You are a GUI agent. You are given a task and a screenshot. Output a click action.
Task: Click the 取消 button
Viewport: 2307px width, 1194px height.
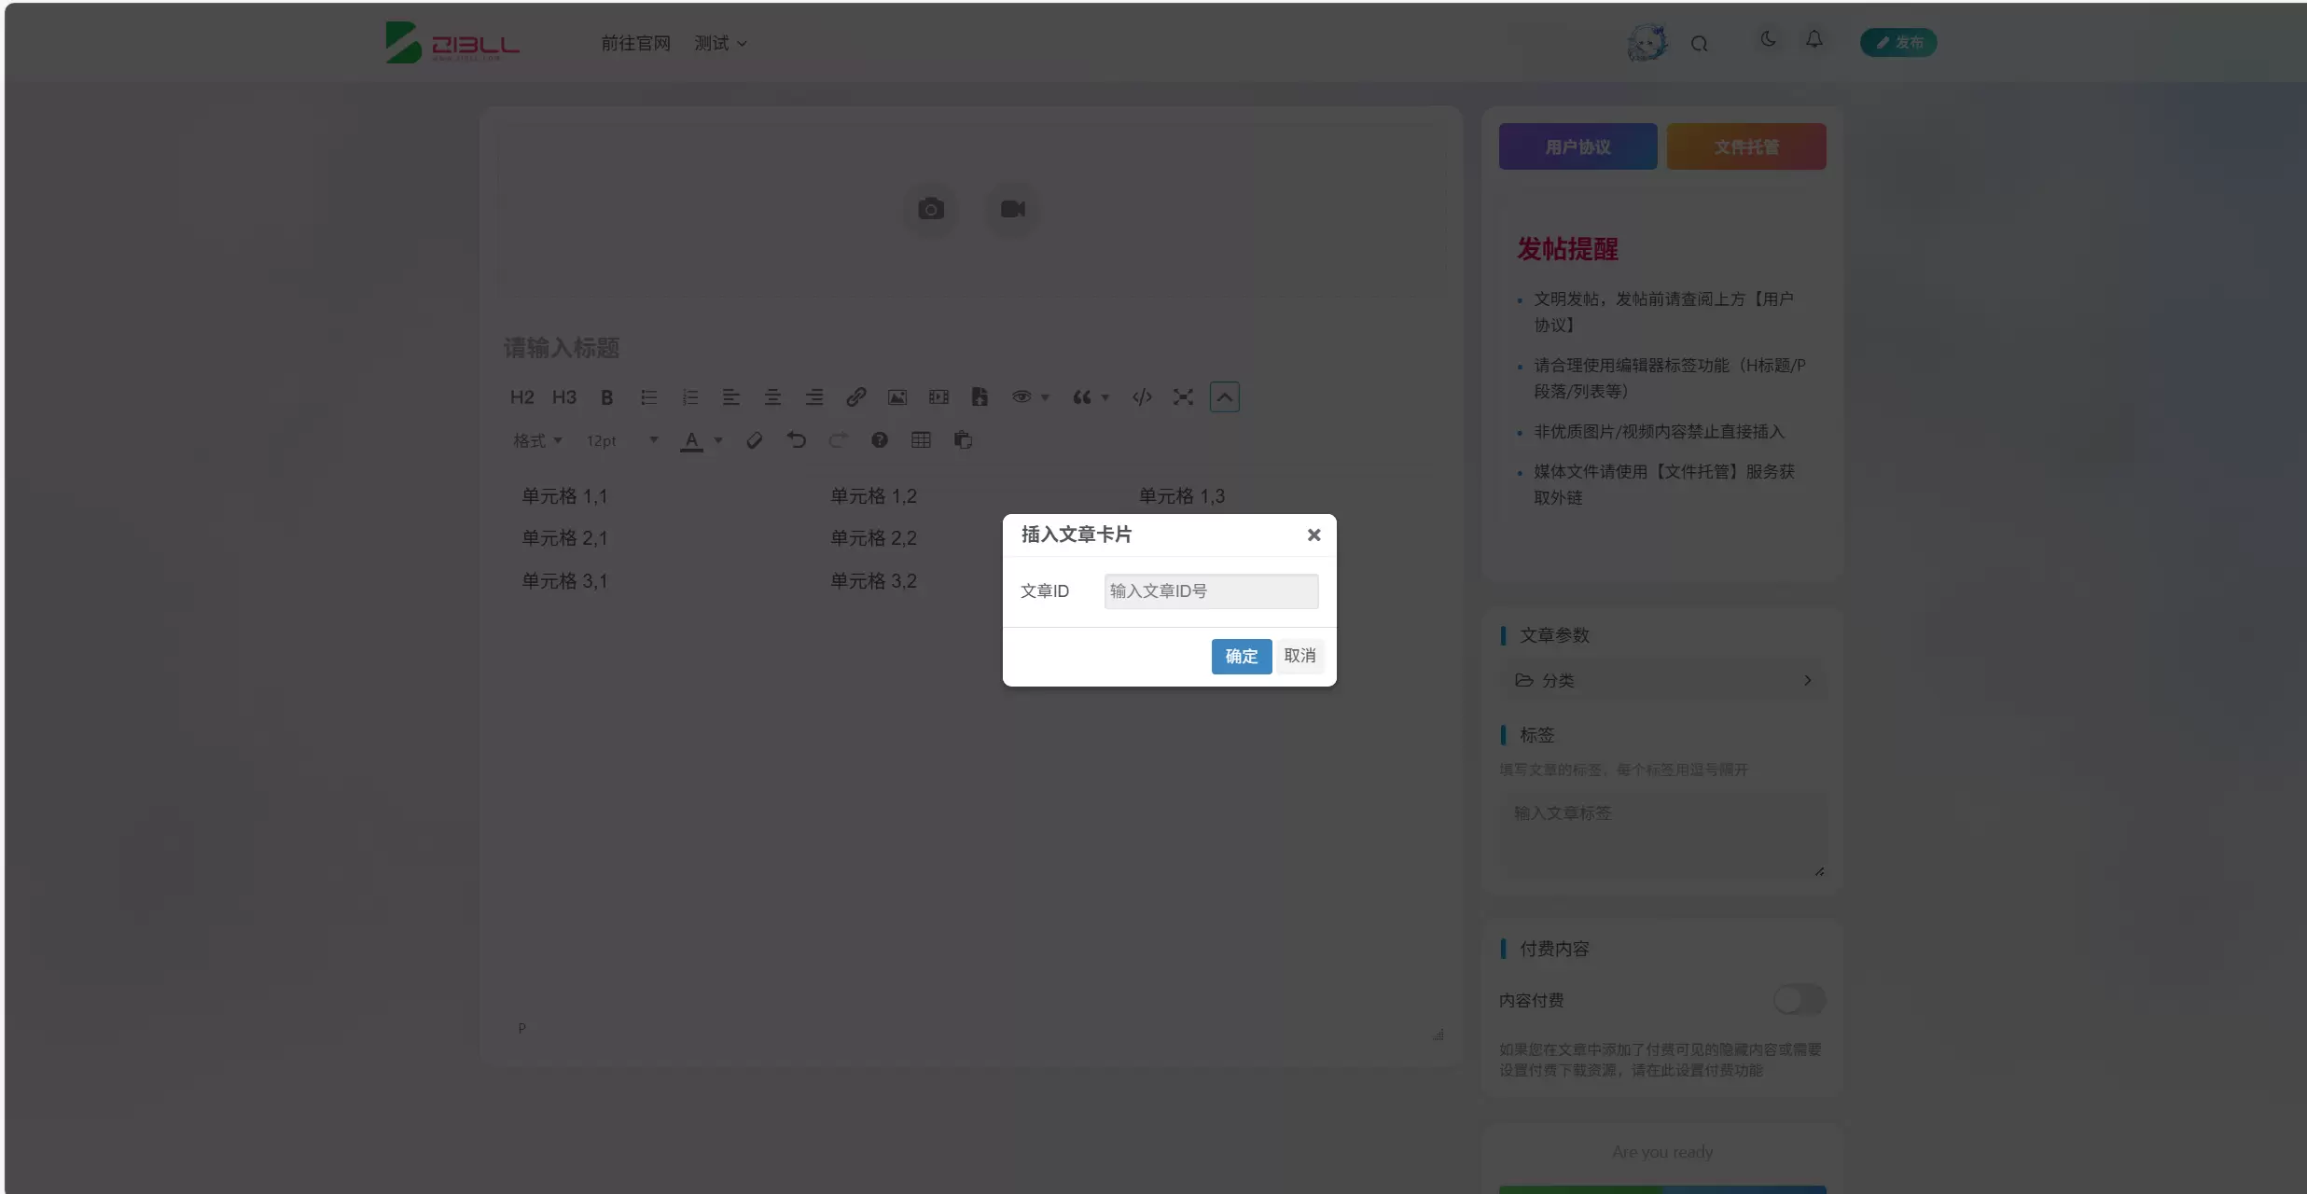click(x=1299, y=656)
